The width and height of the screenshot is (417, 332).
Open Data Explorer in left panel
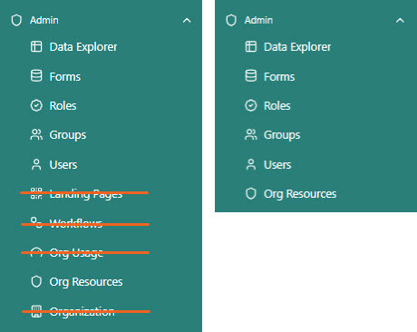(x=83, y=47)
